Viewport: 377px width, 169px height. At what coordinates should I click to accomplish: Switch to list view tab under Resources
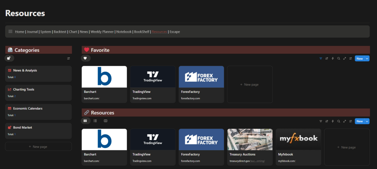pyautogui.click(x=95, y=121)
